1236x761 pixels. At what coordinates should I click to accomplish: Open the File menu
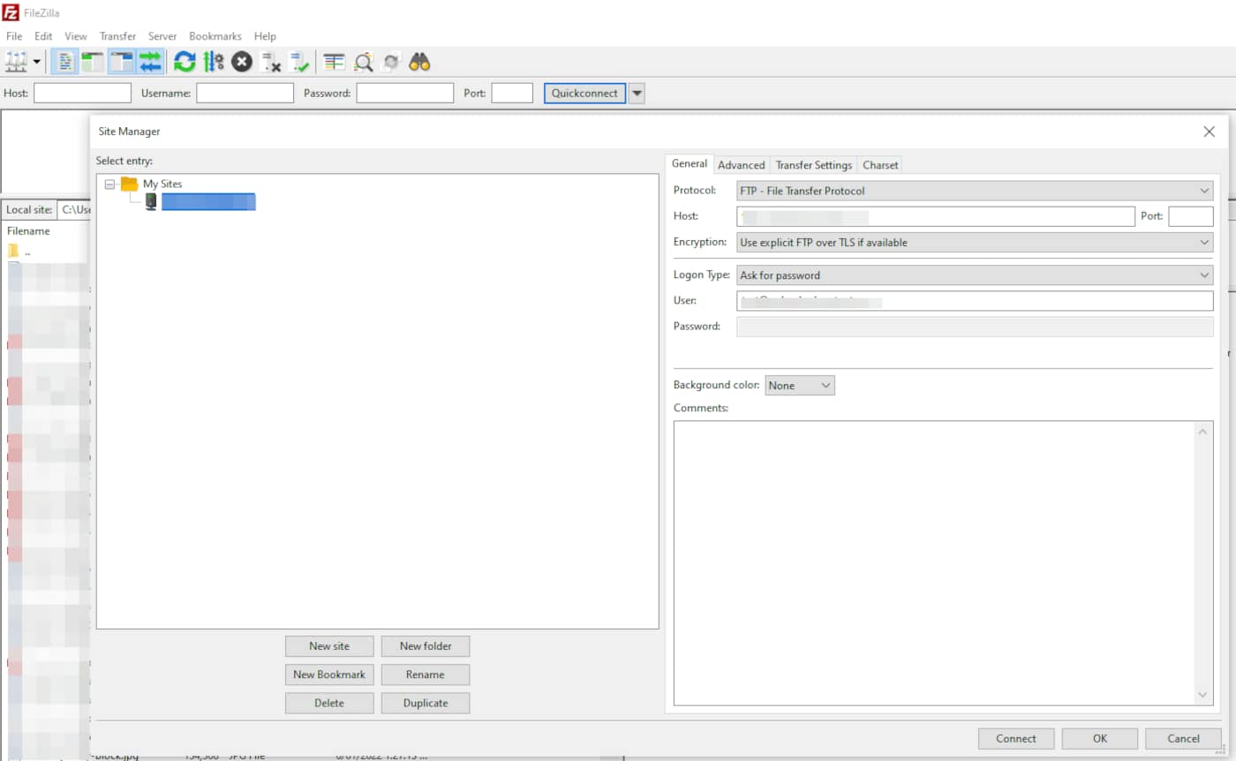[x=14, y=36]
